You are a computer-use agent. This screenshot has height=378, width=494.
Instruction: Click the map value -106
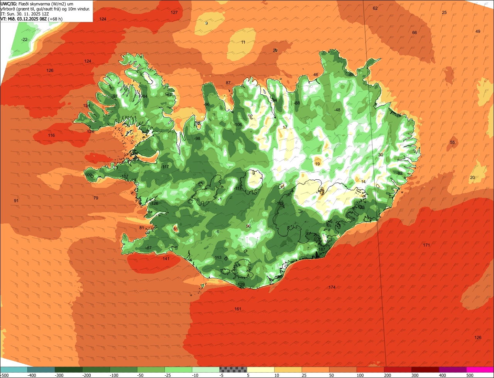point(238,124)
